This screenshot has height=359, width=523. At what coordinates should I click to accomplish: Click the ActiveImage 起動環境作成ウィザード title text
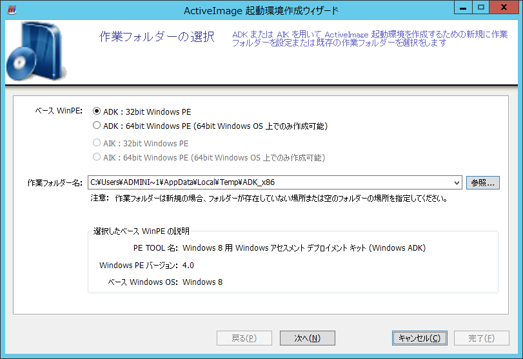click(x=261, y=11)
